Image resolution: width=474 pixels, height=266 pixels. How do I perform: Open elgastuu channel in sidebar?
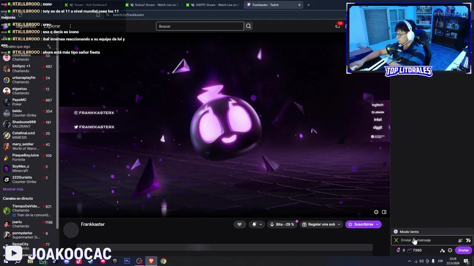[x=29, y=91]
